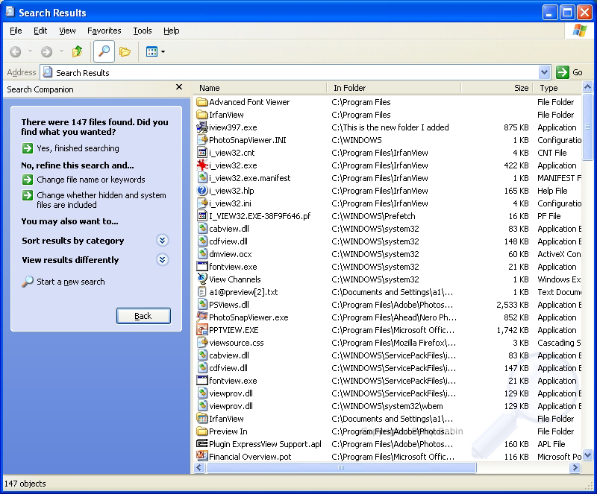Screen dimensions: 597x494
Task: Click the Forward navigation arrow icon
Action: pos(46,51)
